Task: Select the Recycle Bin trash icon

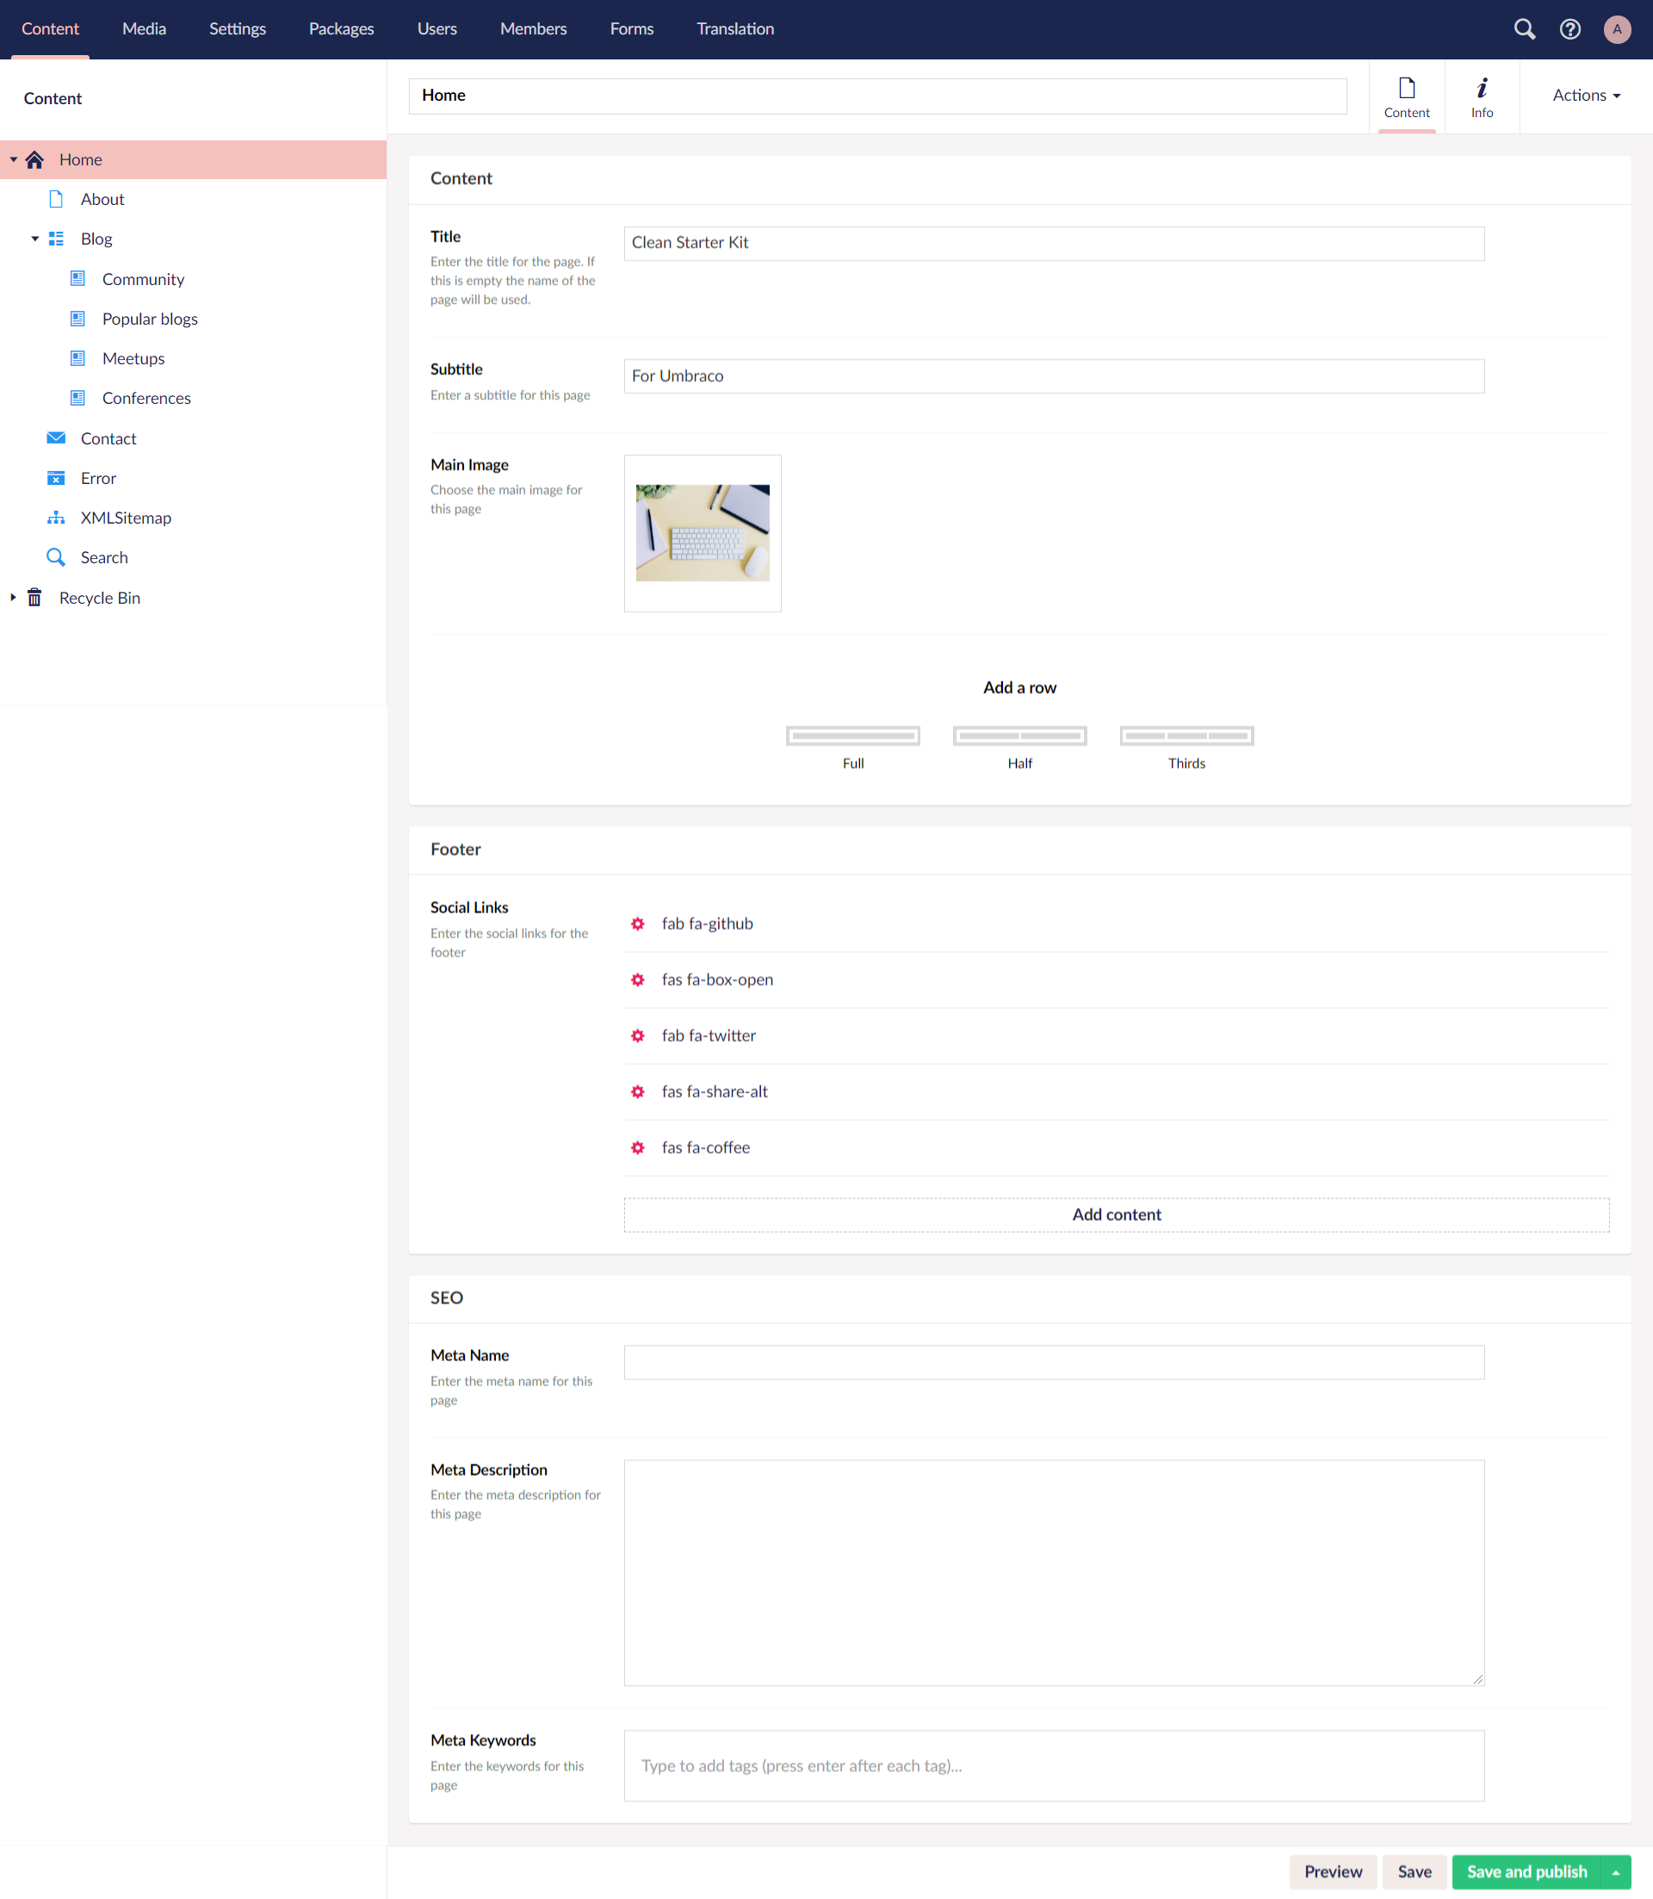Action: click(35, 598)
